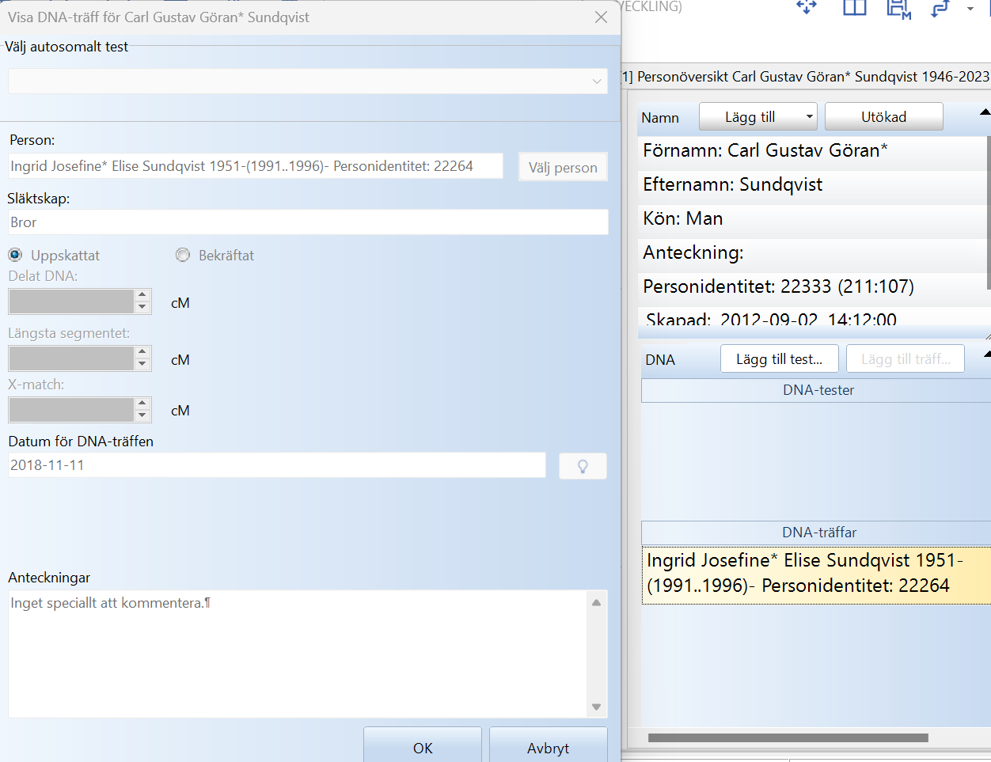Select the Uppskattat radio button
Screen dimensions: 991x762
(x=15, y=255)
